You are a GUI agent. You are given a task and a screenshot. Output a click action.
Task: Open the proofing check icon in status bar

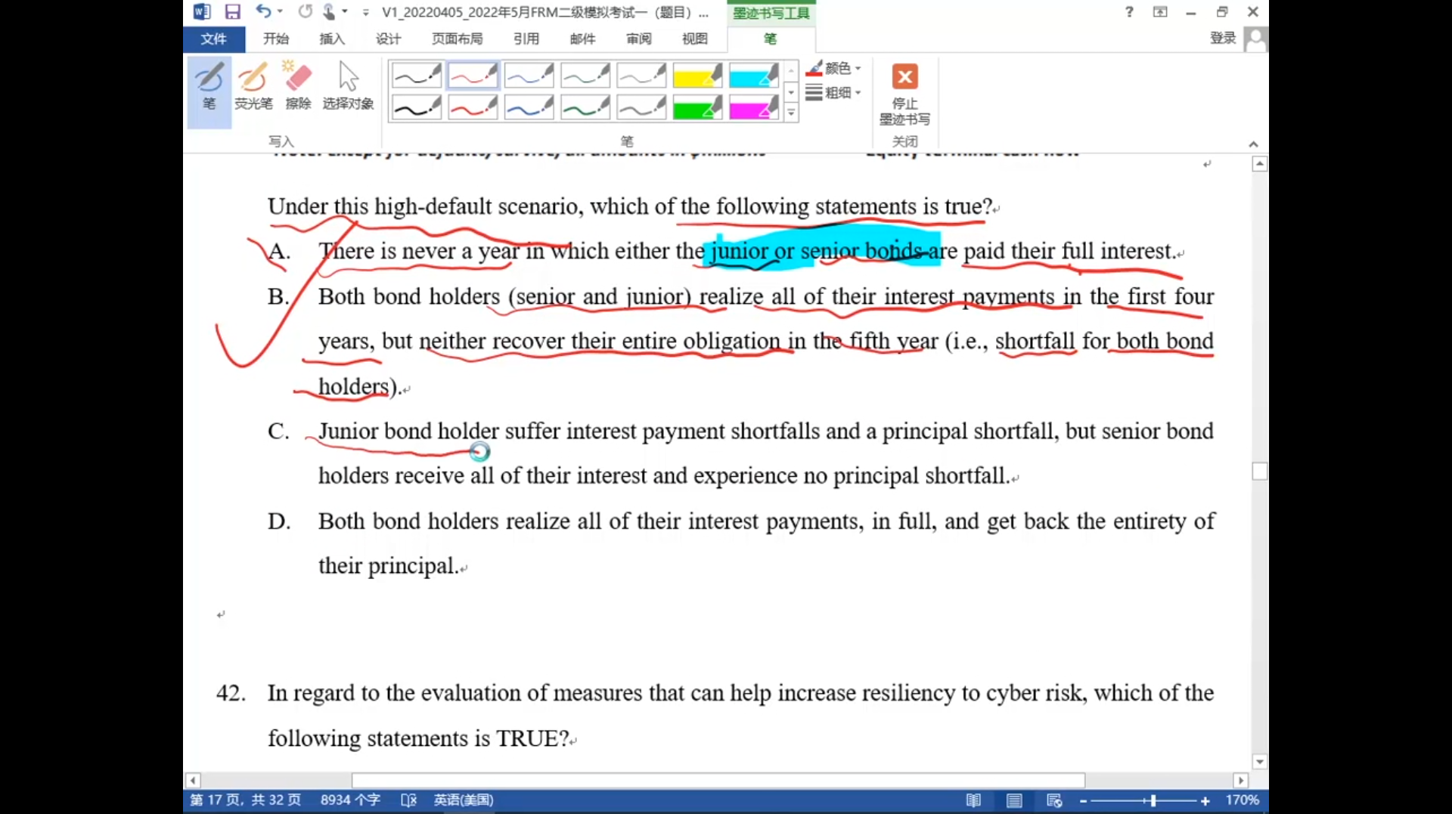tap(408, 800)
